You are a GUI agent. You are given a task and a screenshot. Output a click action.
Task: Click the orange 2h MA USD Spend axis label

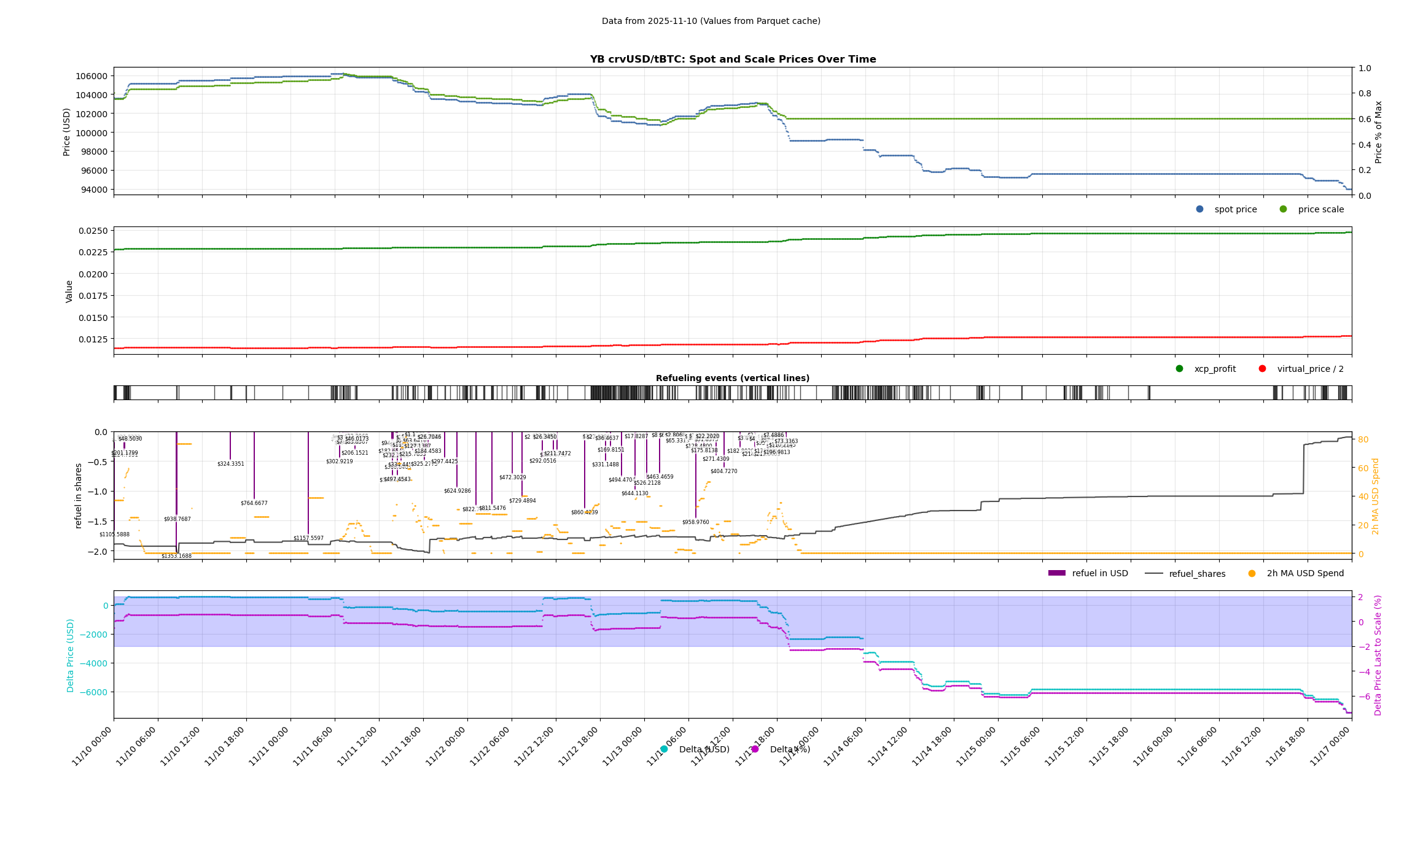pos(1375,496)
